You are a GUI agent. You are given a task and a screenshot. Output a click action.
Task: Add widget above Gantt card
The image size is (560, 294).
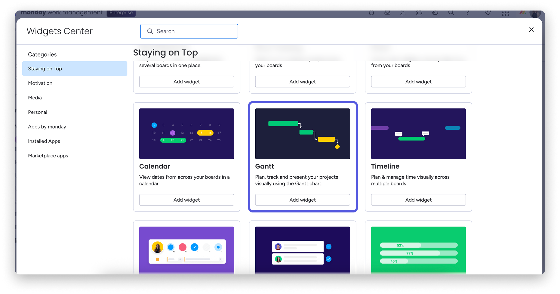303,82
